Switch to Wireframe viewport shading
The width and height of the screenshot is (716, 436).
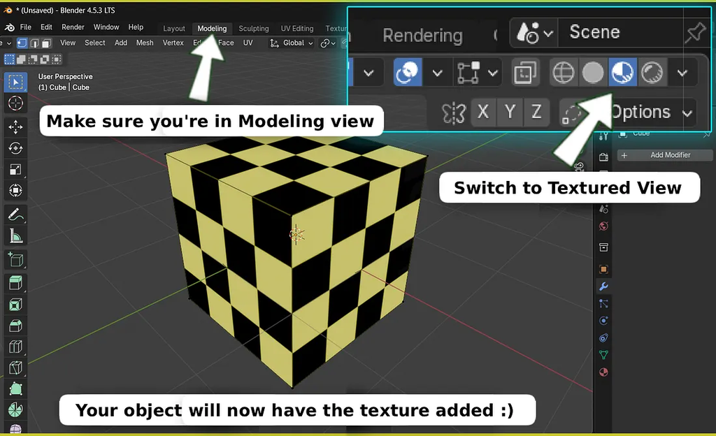564,72
